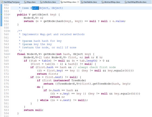Click '@return the node, or null if none'

49,48
